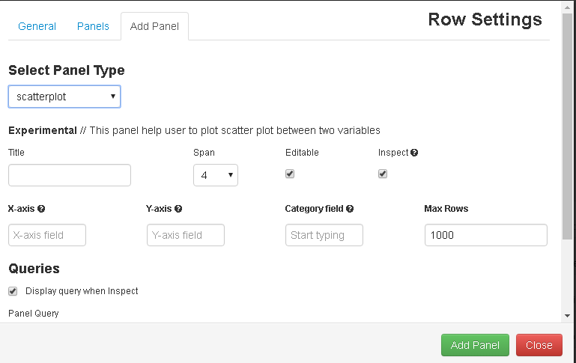The height and width of the screenshot is (363, 576).
Task: Click the Y-axis field input
Action: (186, 235)
